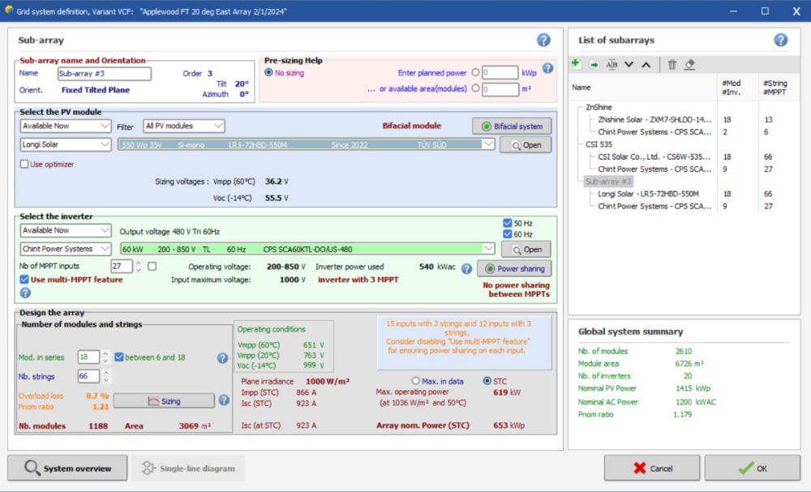Click the Bifacial system button
The height and width of the screenshot is (492, 811).
[x=512, y=126]
